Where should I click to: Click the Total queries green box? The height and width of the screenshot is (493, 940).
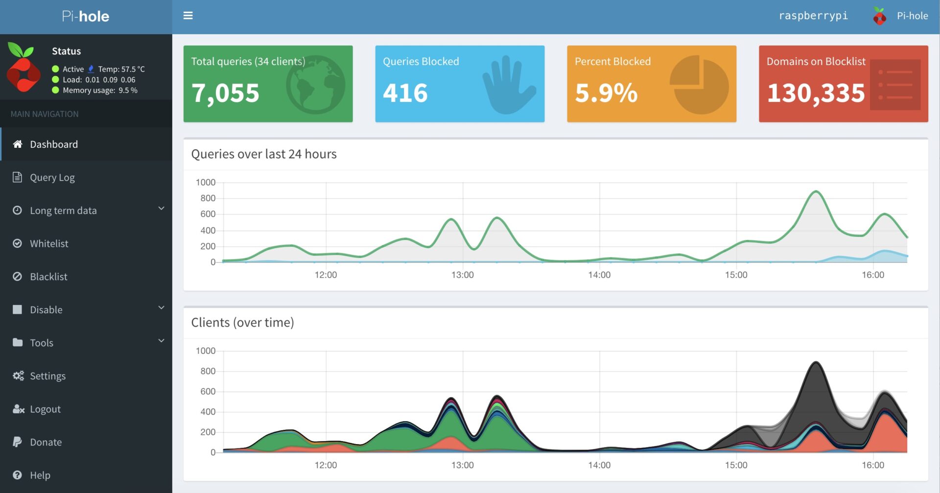268,84
